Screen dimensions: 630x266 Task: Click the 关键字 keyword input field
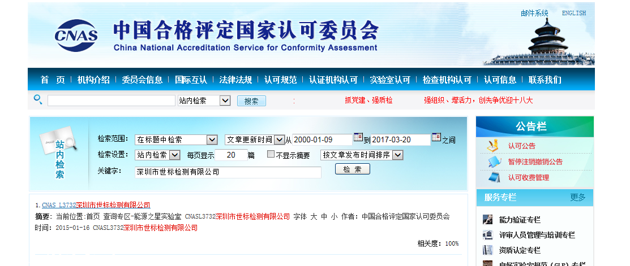tap(228, 172)
